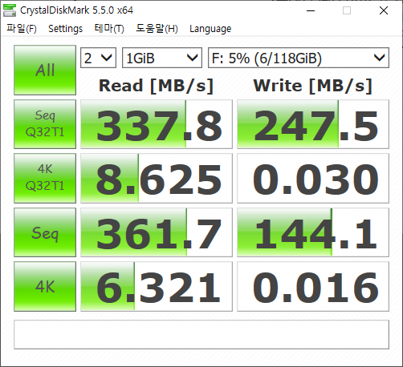Open the test count dropdown showing 2
The width and height of the screenshot is (403, 367).
98,58
